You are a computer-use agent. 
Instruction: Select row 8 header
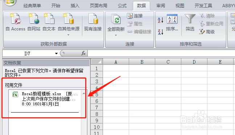(97, 114)
